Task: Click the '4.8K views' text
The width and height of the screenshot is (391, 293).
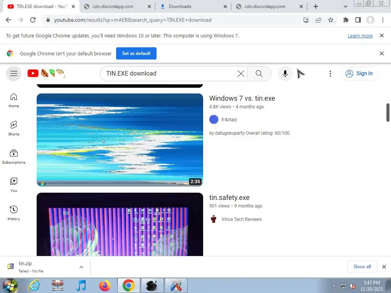Action: [220, 107]
